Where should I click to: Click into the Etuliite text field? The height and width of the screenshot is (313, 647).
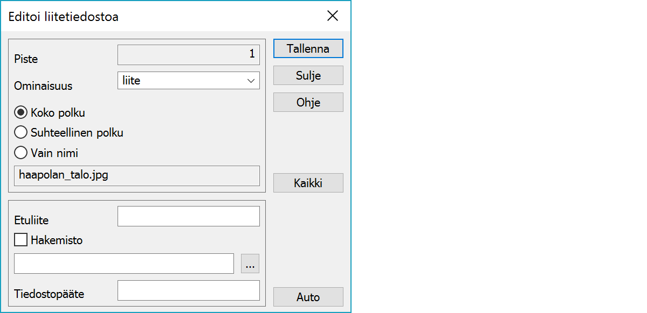click(188, 216)
